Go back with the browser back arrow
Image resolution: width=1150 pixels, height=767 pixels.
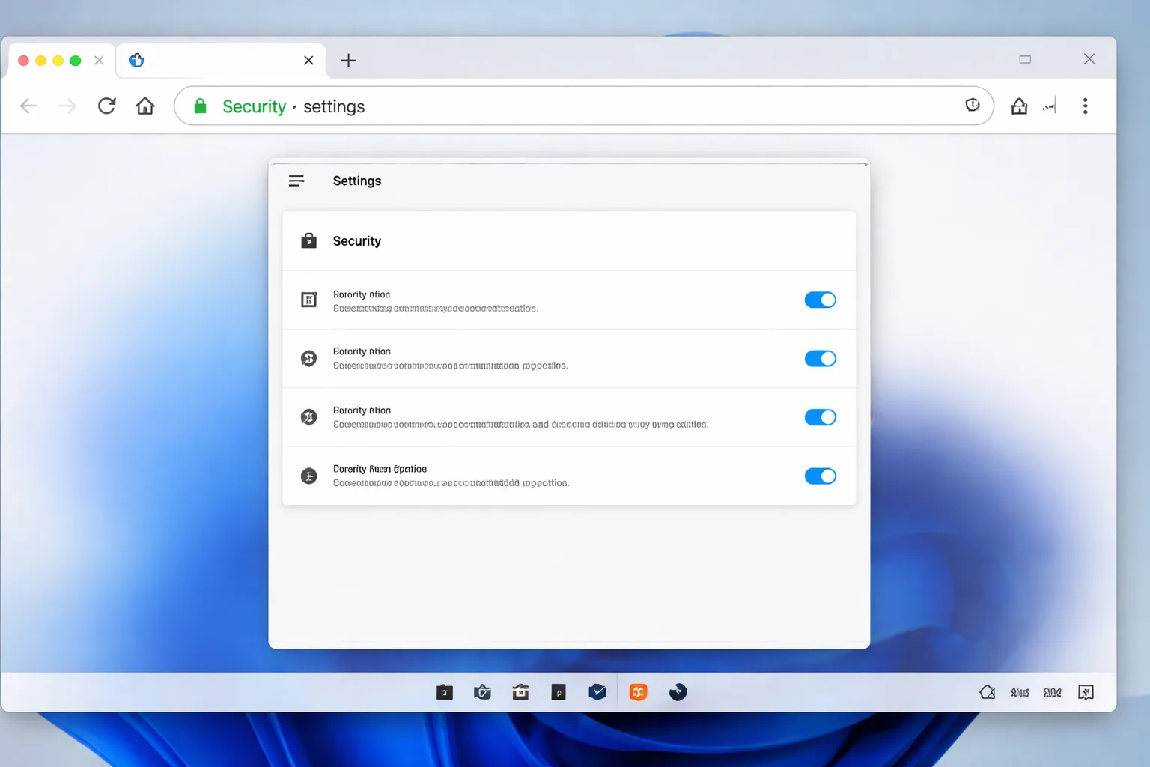coord(28,106)
